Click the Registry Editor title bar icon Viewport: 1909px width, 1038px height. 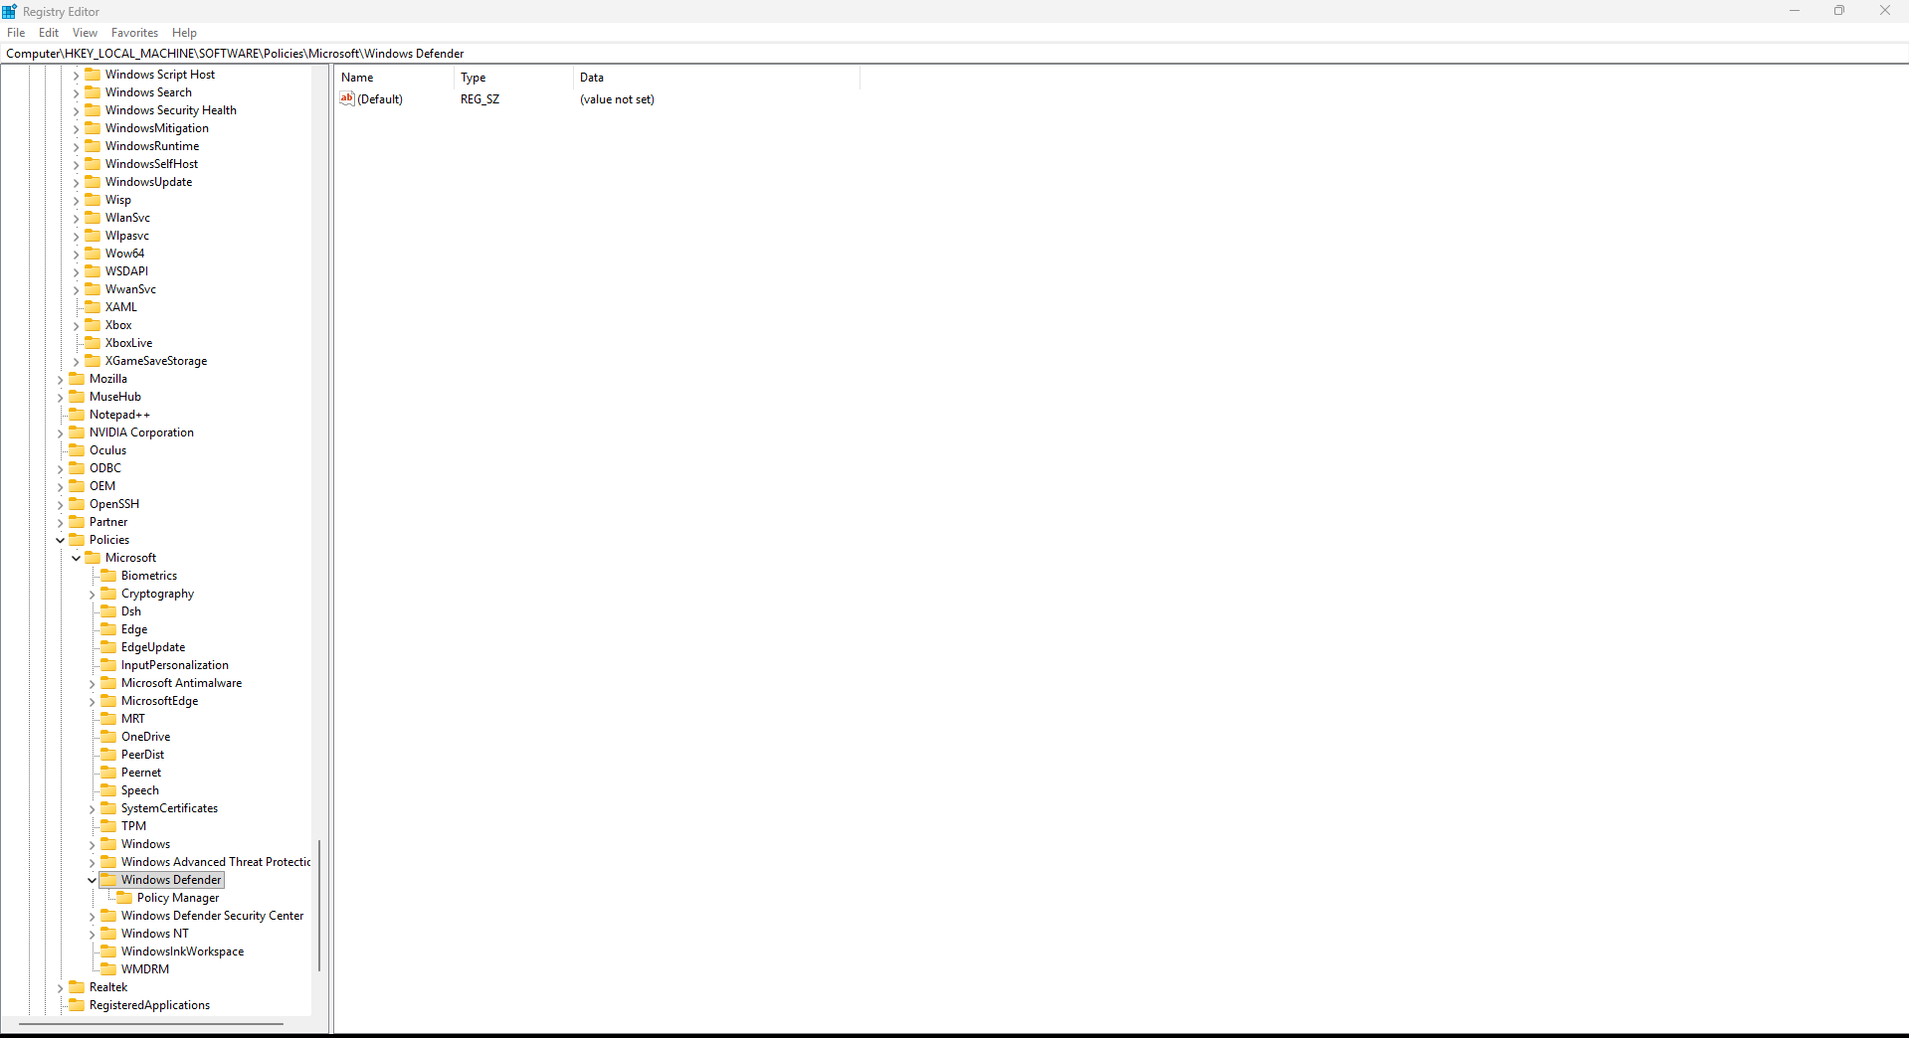pos(10,11)
